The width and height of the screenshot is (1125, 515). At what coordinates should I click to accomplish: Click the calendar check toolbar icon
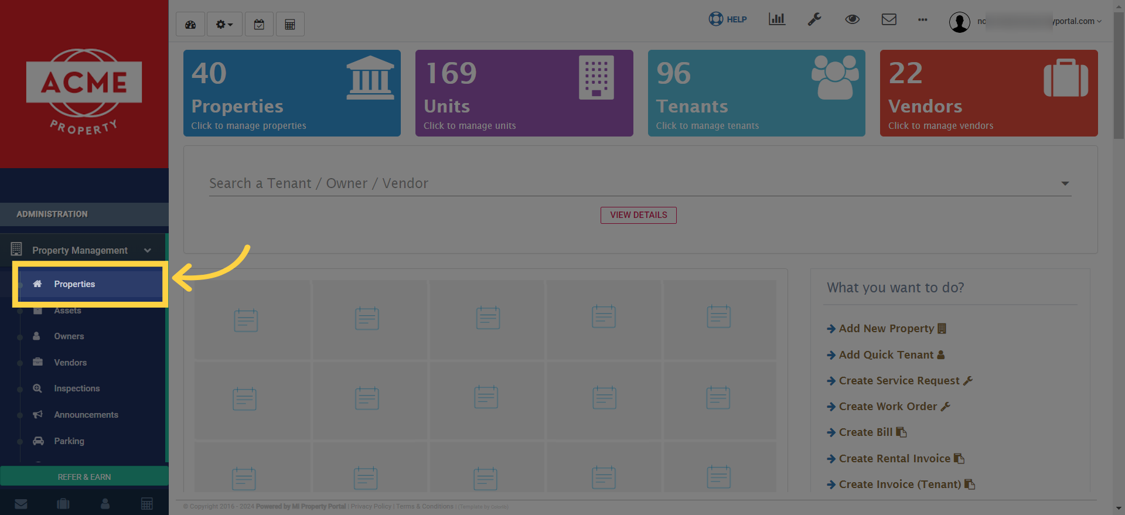coord(259,24)
